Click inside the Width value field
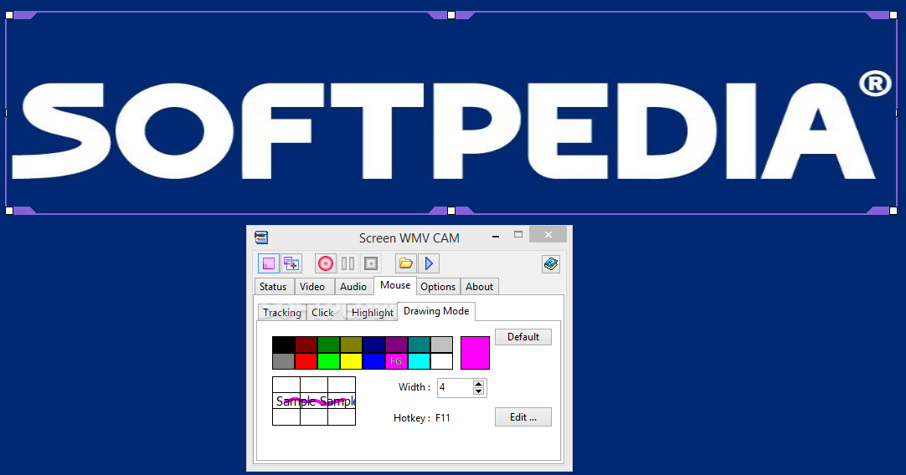This screenshot has height=475, width=906. coord(456,388)
